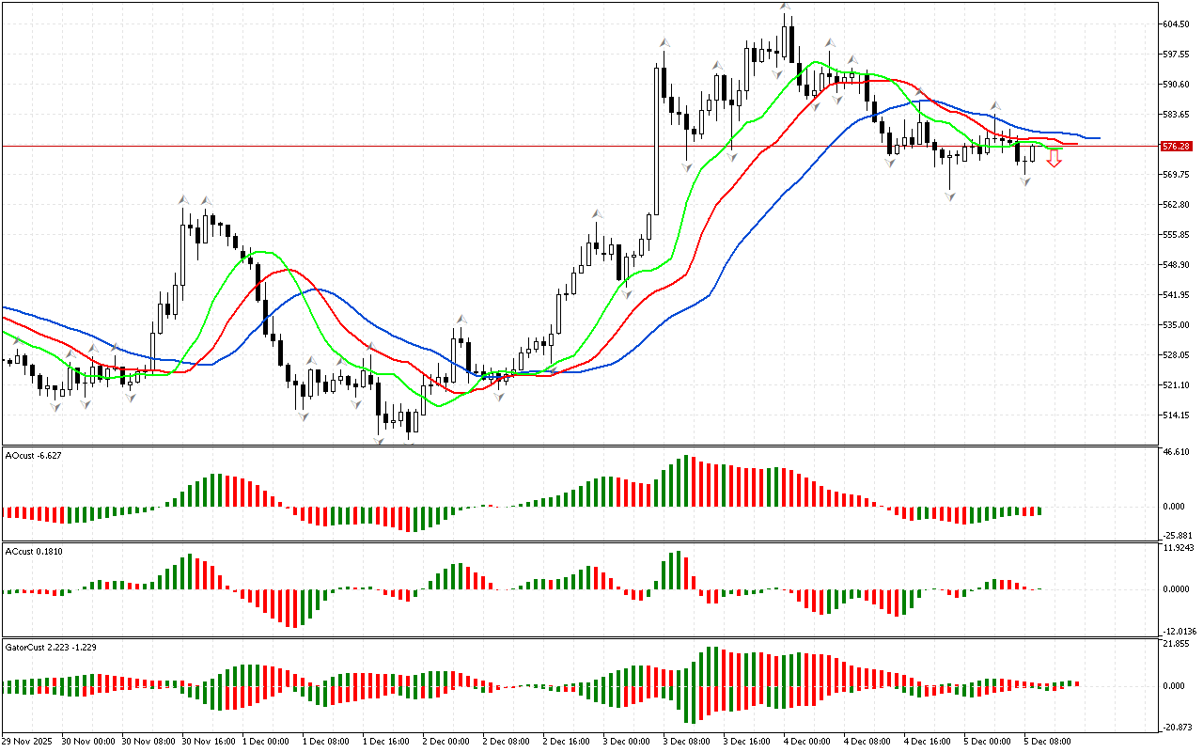Click the -20.873 value on GatorCust scale
The image size is (1203, 752).
click(1177, 728)
